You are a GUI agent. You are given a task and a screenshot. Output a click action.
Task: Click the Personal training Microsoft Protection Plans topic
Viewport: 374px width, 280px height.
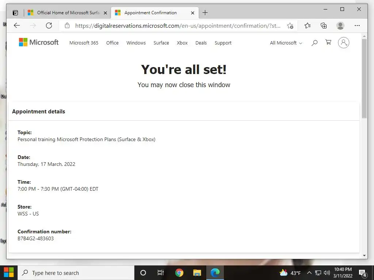click(86, 139)
